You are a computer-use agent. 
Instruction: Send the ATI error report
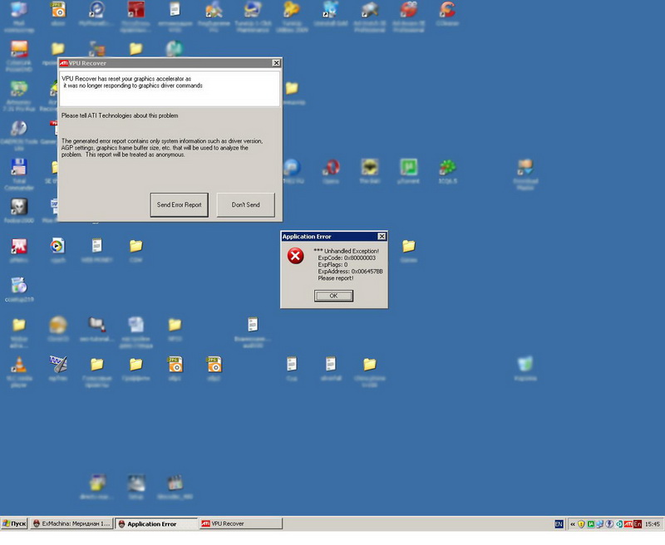179,204
